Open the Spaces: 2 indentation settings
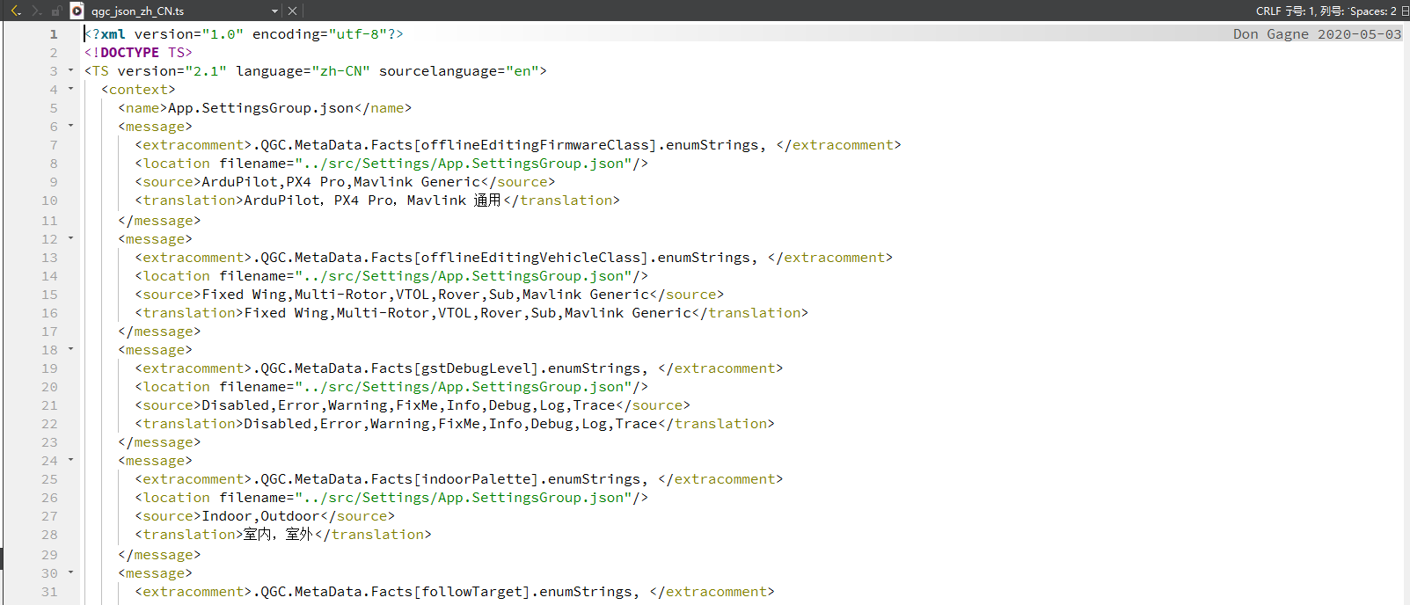The image size is (1410, 605). coord(1373,11)
